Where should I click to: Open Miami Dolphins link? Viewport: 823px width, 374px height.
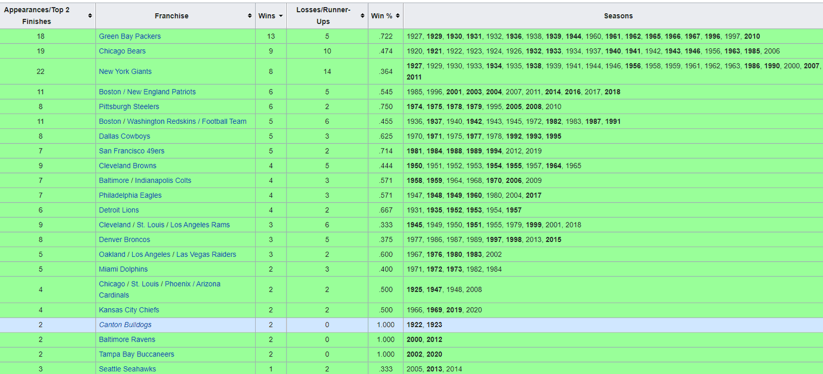point(123,270)
